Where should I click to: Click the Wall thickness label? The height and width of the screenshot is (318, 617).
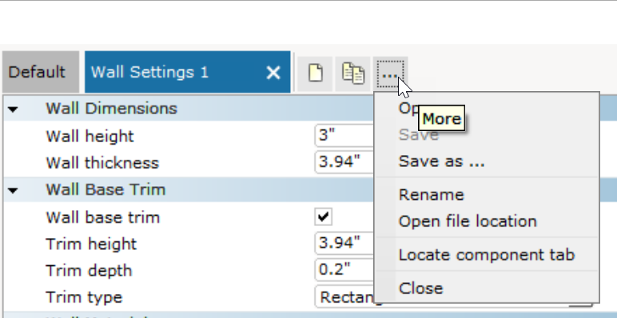pyautogui.click(x=102, y=163)
